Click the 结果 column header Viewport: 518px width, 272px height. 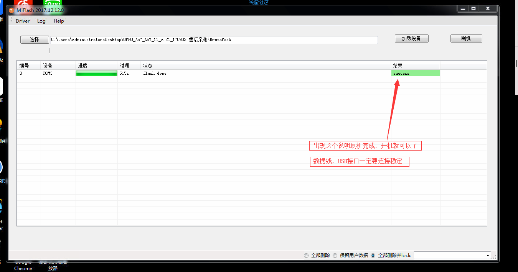416,66
